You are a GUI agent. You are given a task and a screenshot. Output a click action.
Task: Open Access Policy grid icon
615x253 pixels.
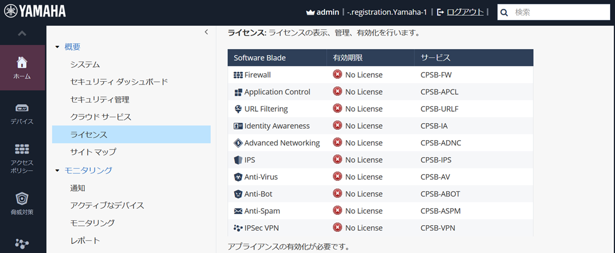pyautogui.click(x=22, y=149)
